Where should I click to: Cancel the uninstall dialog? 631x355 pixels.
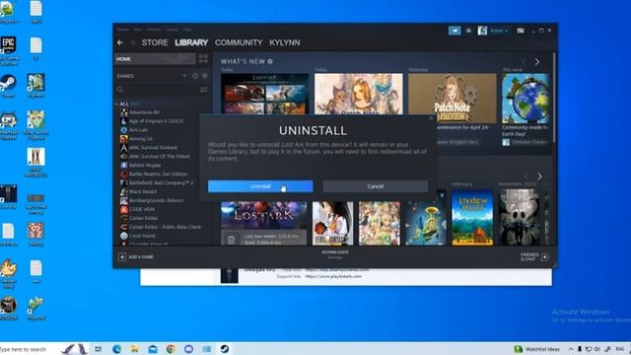[x=376, y=186]
